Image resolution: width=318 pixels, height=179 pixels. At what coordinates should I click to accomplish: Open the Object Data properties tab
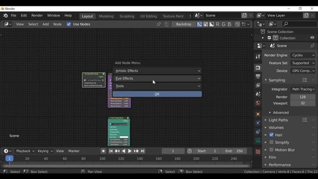[x=258, y=140]
